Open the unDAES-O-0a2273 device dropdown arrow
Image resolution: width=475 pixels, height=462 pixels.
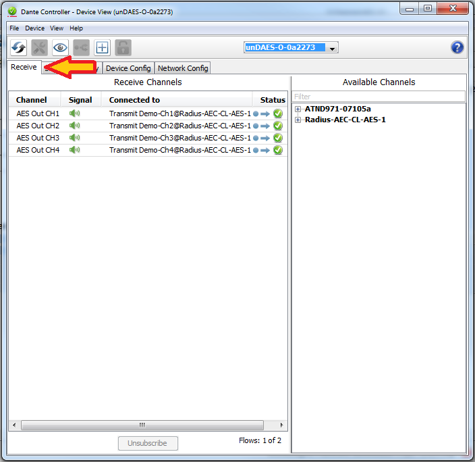pyautogui.click(x=333, y=48)
